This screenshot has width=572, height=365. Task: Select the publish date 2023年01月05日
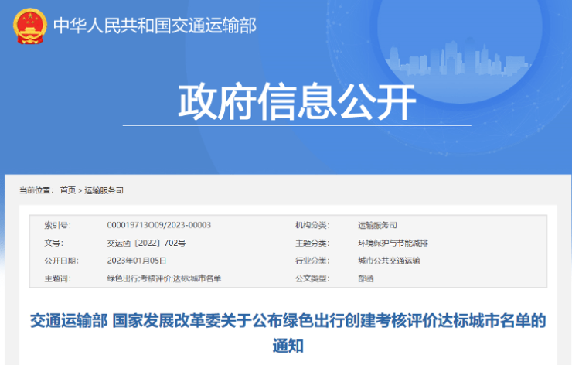[137, 261]
